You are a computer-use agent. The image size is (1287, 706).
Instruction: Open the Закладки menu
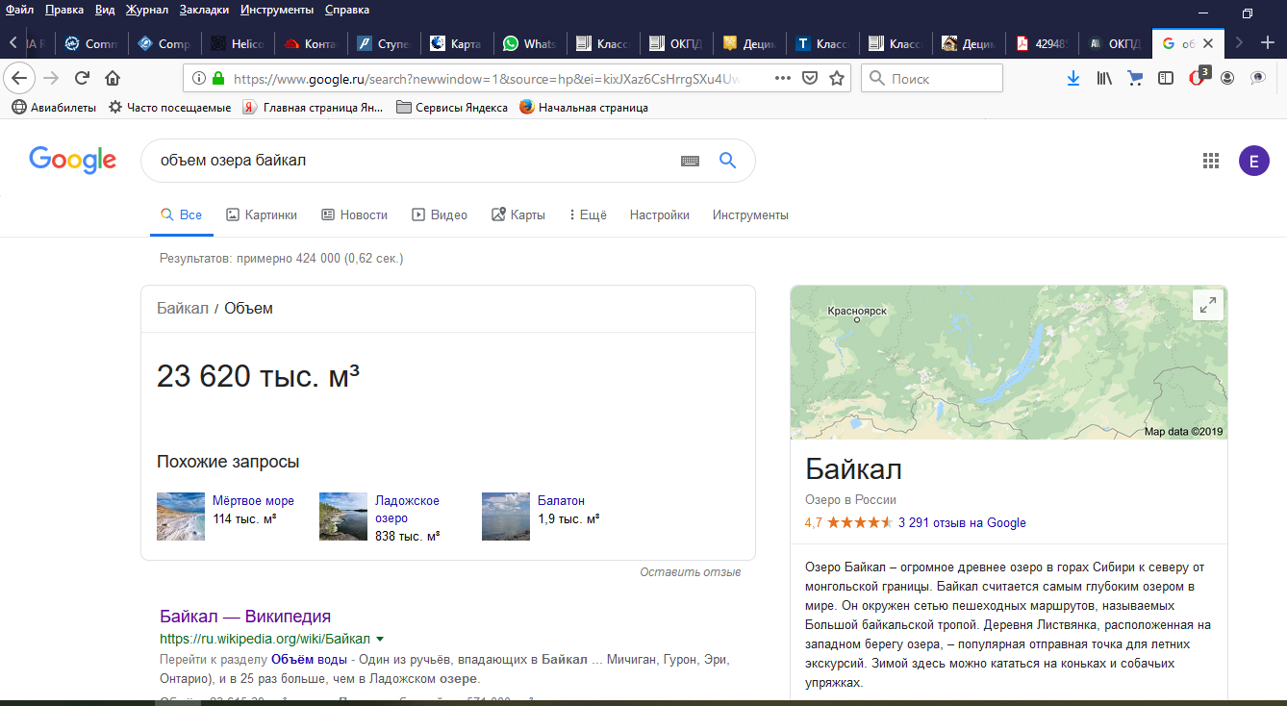[204, 10]
